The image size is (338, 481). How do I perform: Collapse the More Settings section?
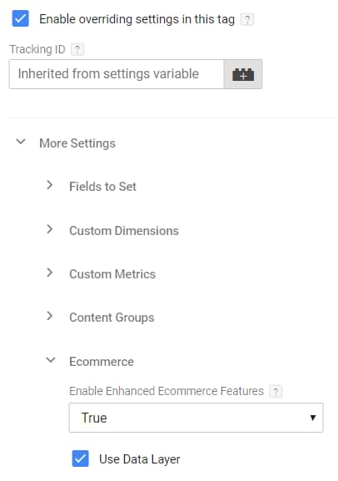[21, 142]
